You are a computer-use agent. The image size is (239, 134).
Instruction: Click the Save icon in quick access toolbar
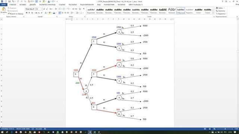click(9, 1)
